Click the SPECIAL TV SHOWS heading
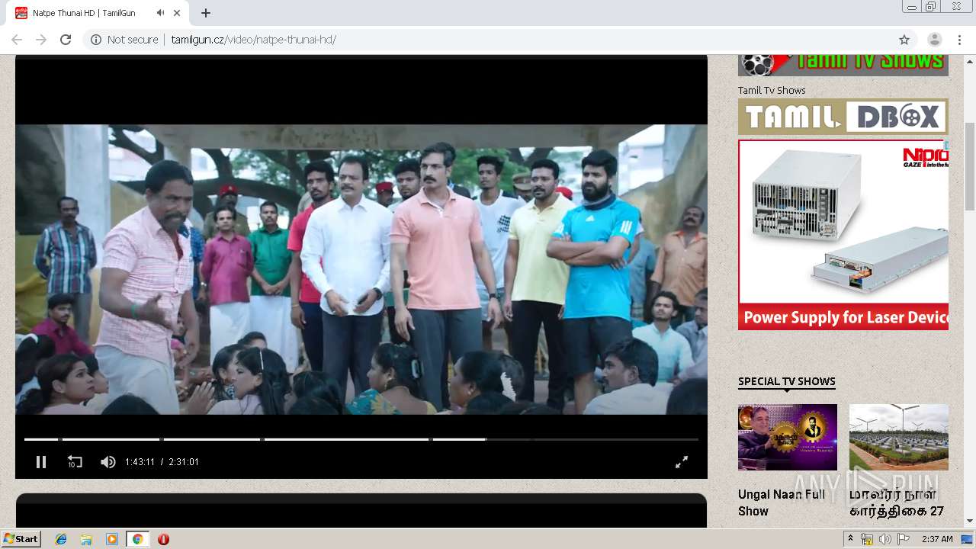 [x=787, y=381]
